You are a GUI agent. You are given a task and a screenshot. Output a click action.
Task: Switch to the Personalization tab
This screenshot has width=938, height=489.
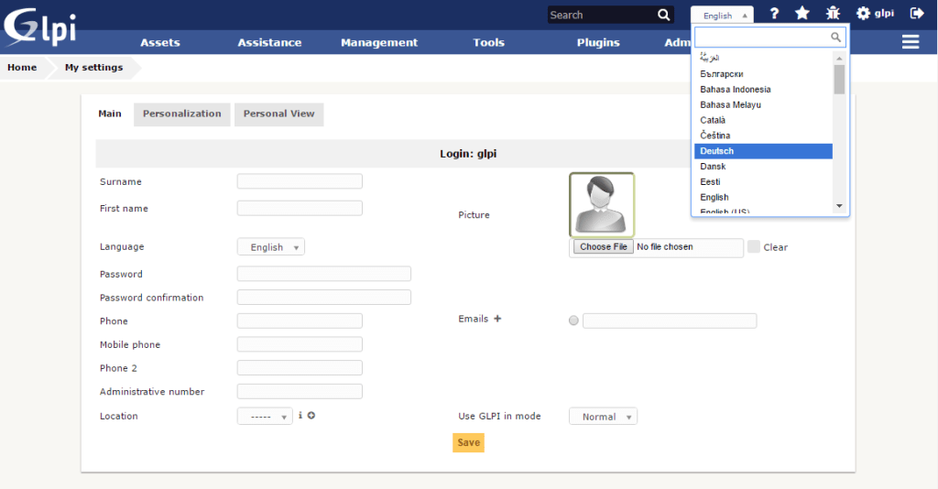click(181, 114)
